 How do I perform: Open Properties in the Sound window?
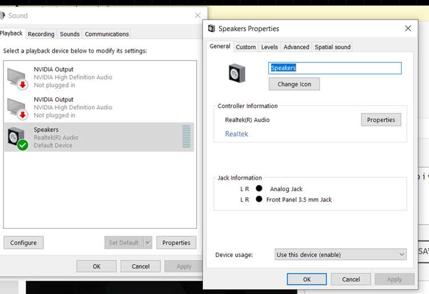tap(176, 243)
